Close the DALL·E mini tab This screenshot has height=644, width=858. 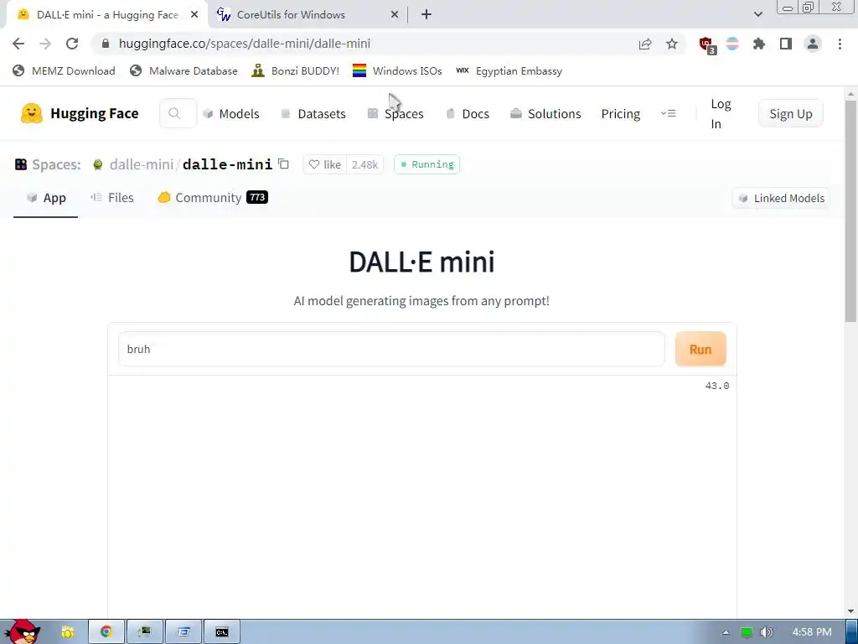[x=194, y=15]
